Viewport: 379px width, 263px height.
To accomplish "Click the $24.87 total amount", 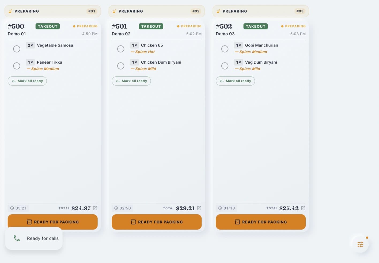I will coord(81,208).
